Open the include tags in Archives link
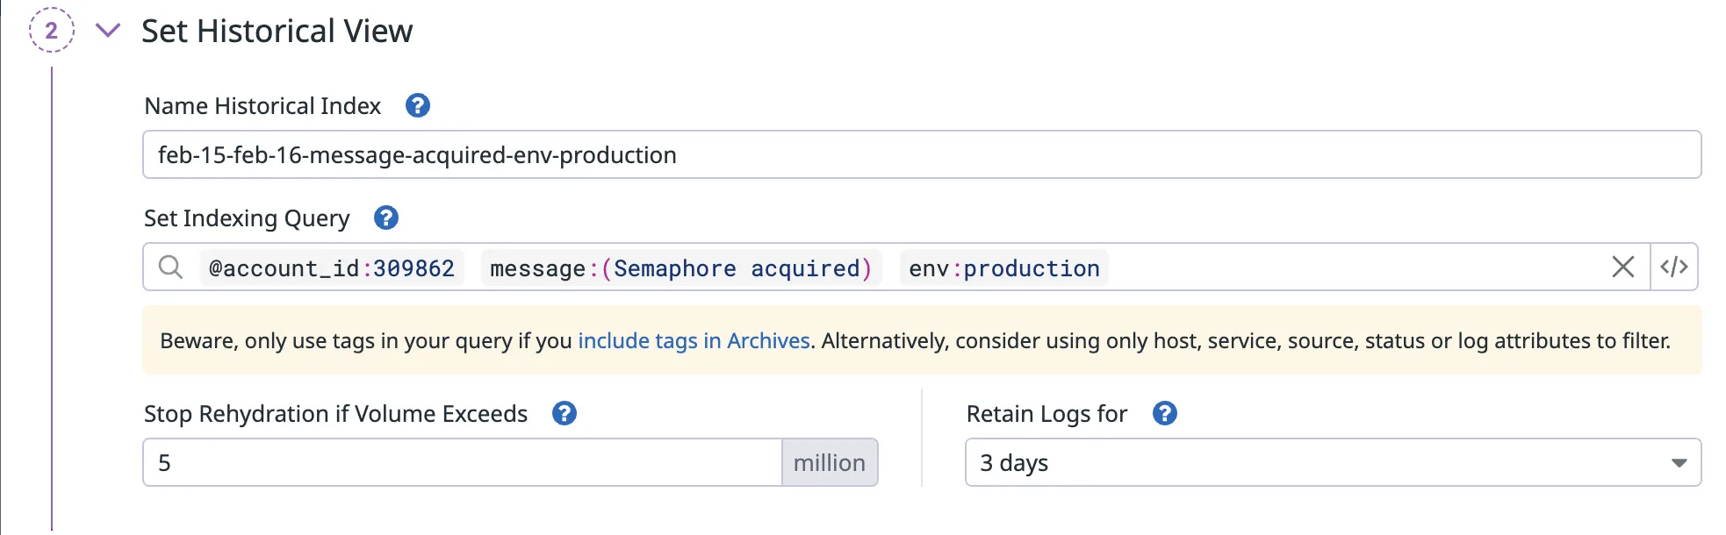Image resolution: width=1726 pixels, height=535 pixels. [x=694, y=341]
